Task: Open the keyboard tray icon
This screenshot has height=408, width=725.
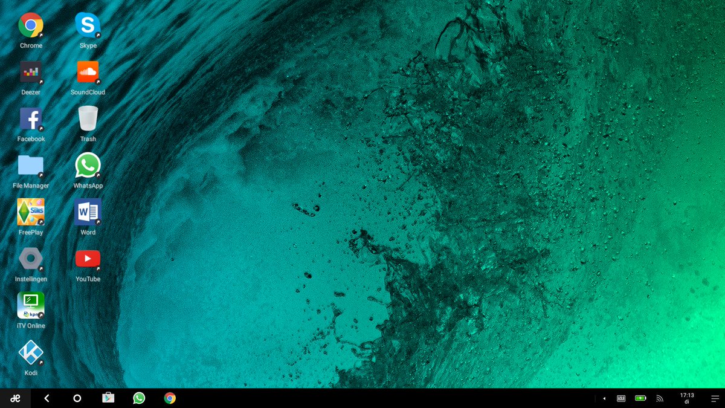Action: (621, 398)
